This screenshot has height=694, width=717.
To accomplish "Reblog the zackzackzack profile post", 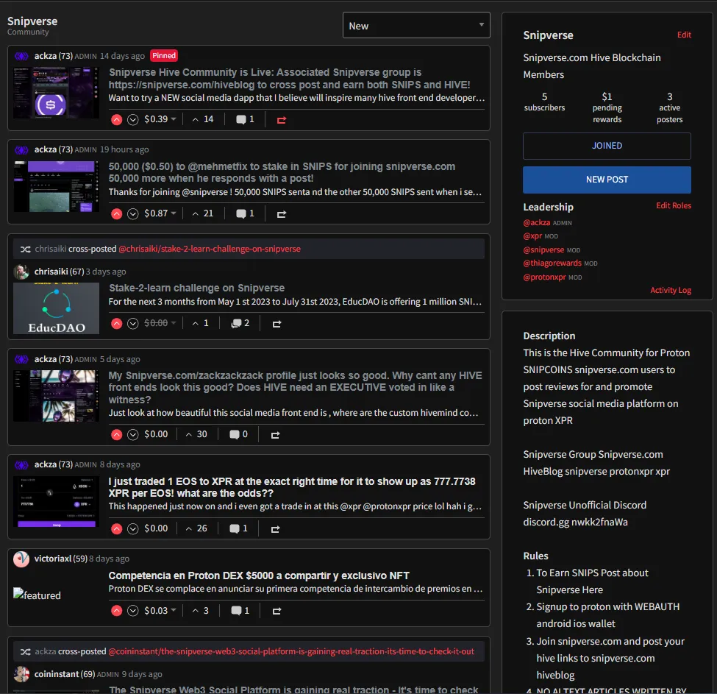I will pyautogui.click(x=275, y=435).
